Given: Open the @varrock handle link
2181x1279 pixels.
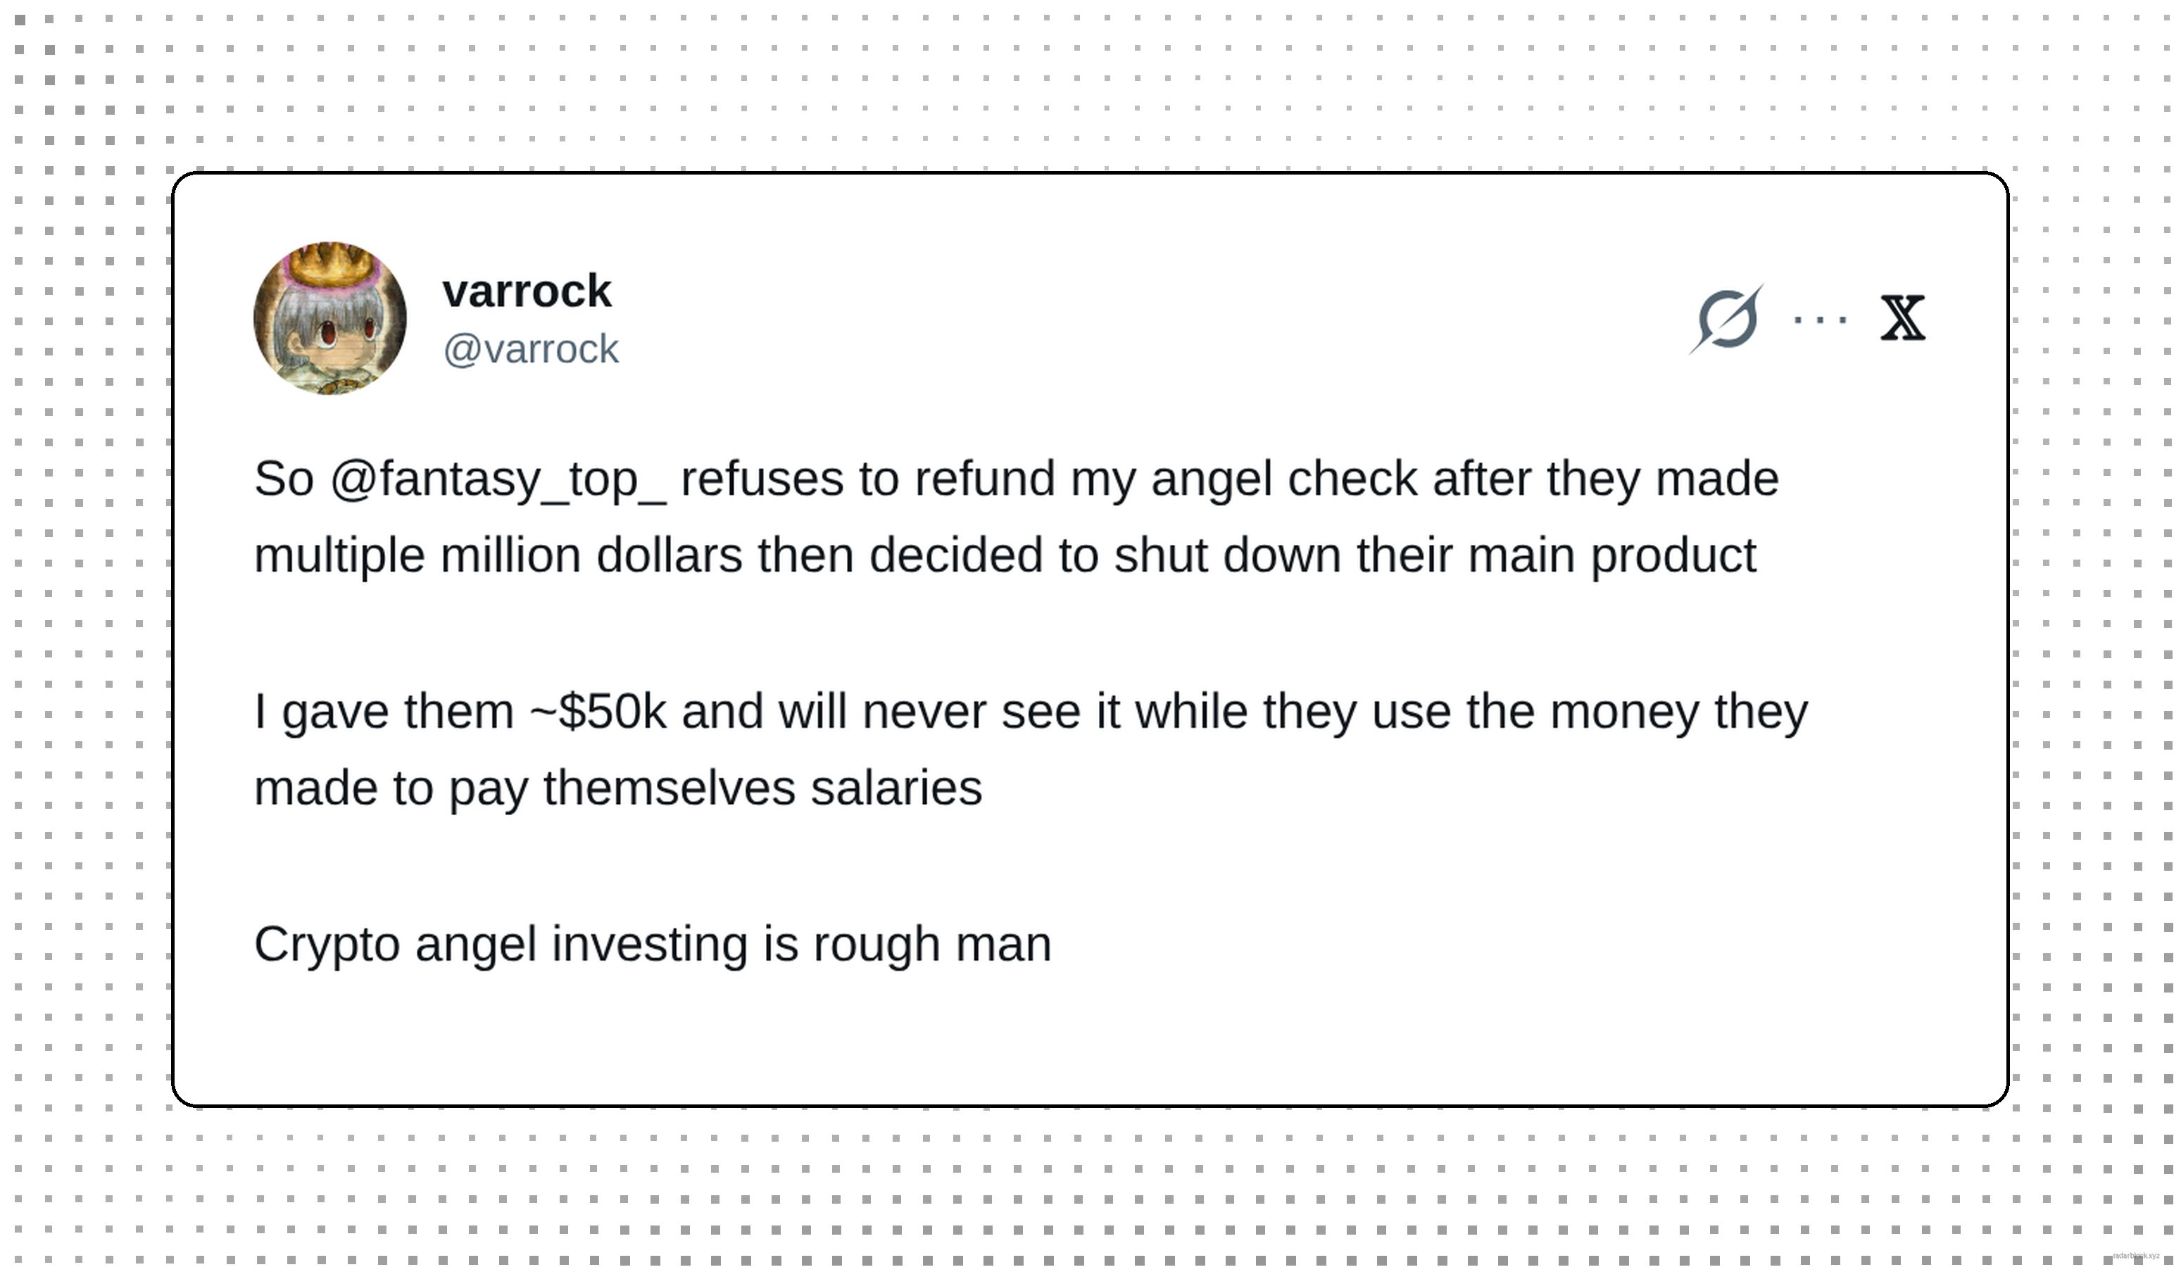Looking at the screenshot, I should tap(531, 348).
